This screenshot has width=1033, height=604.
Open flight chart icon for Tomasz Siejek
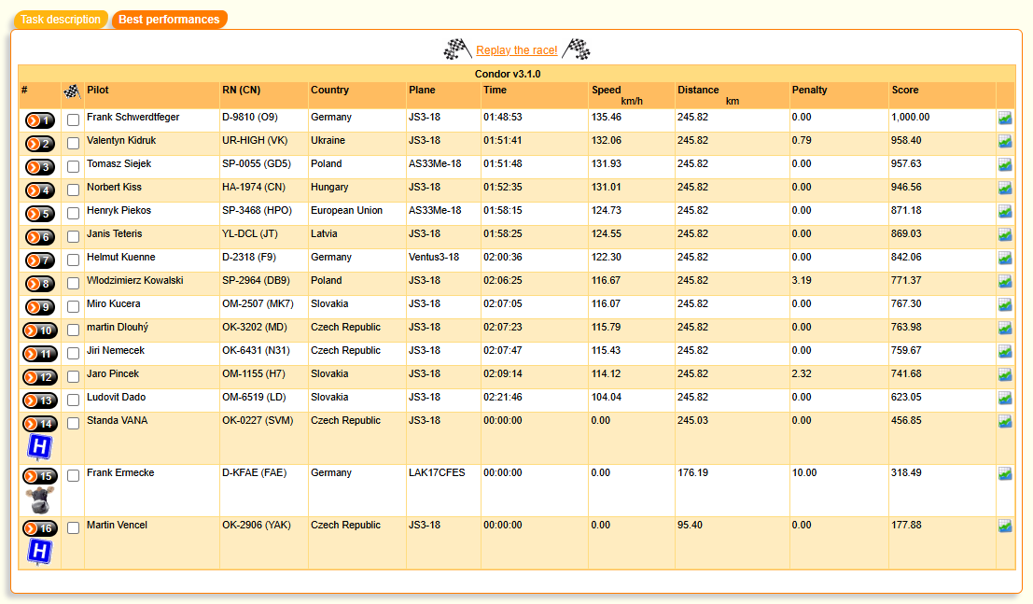tap(1005, 164)
